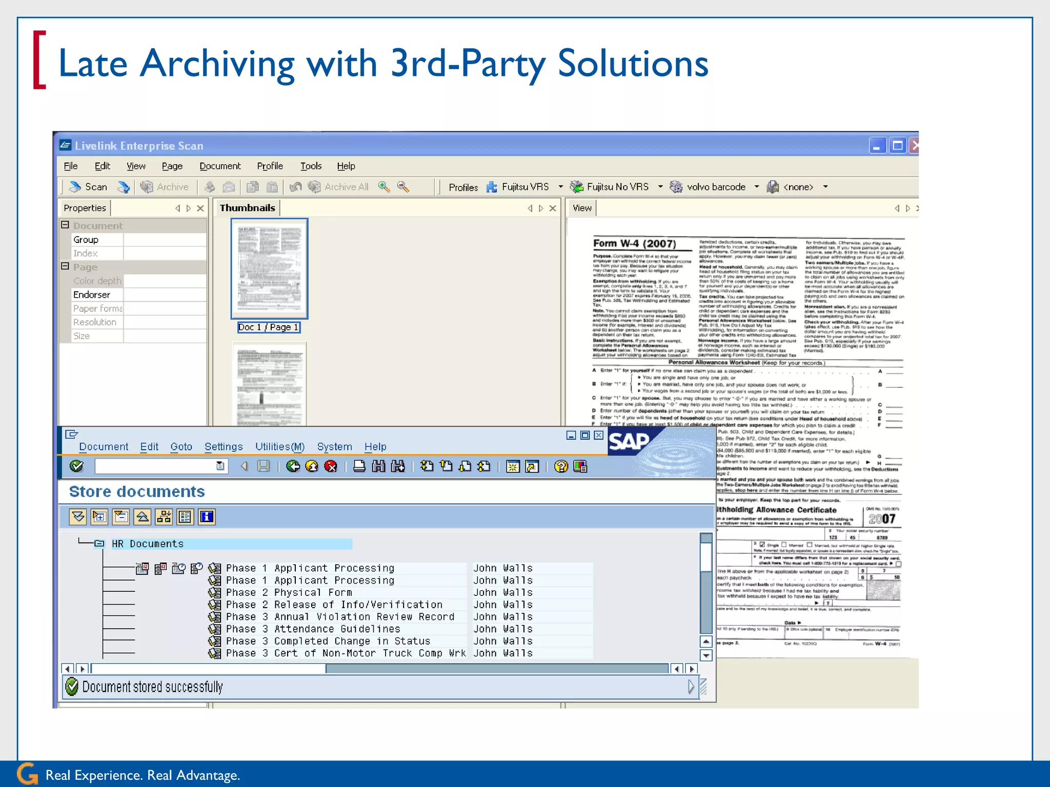Click the SAP Generate Shortcut icon
Screen dimensions: 1050x787
[532, 466]
